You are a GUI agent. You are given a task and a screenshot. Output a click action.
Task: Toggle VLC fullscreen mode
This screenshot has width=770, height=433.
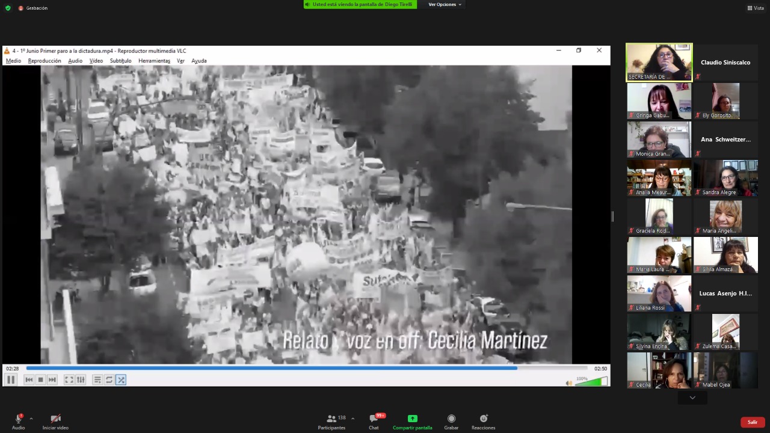(69, 379)
